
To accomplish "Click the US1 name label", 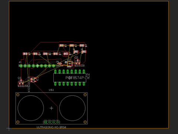I will pyautogui.click(x=51, y=90).
